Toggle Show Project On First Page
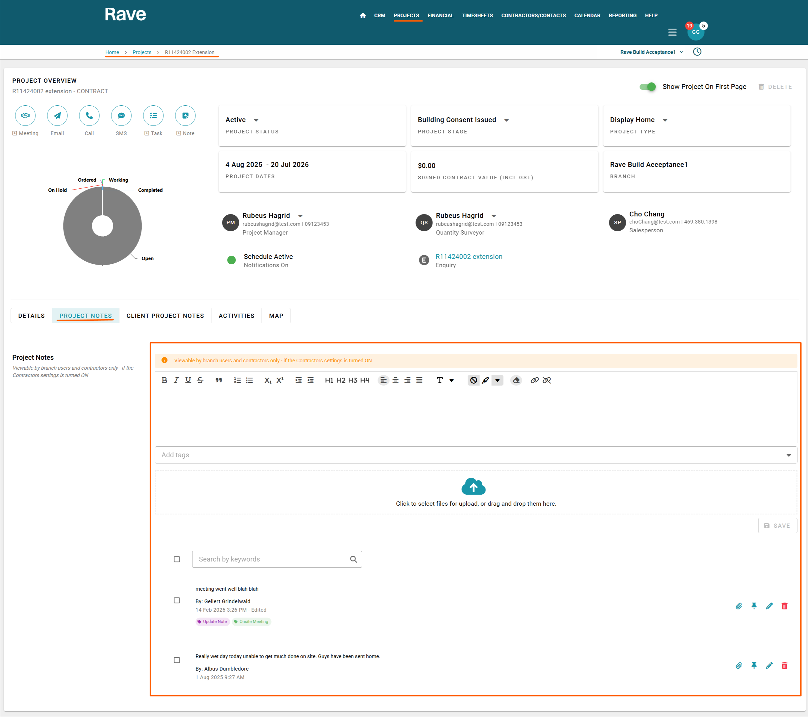808x717 pixels. 647,87
